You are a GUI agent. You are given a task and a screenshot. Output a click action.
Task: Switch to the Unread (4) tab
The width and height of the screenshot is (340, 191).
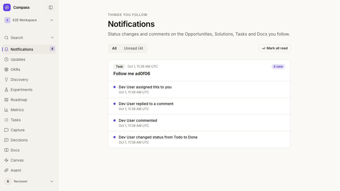point(134,48)
